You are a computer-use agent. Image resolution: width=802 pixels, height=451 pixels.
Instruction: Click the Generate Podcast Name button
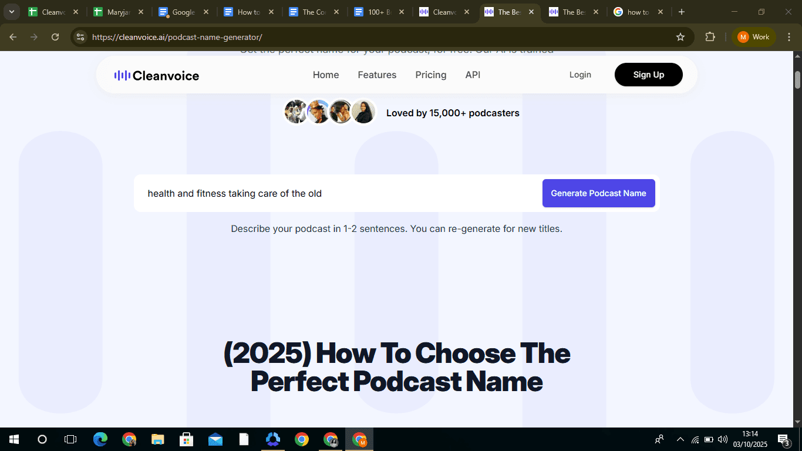[598, 193]
